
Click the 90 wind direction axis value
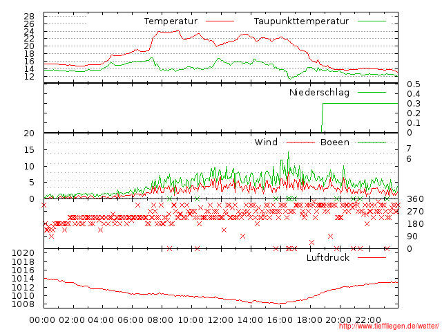(412, 237)
